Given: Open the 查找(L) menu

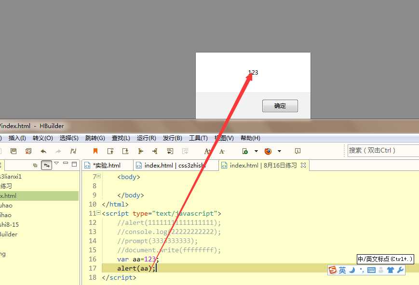Looking at the screenshot, I should [121, 138].
